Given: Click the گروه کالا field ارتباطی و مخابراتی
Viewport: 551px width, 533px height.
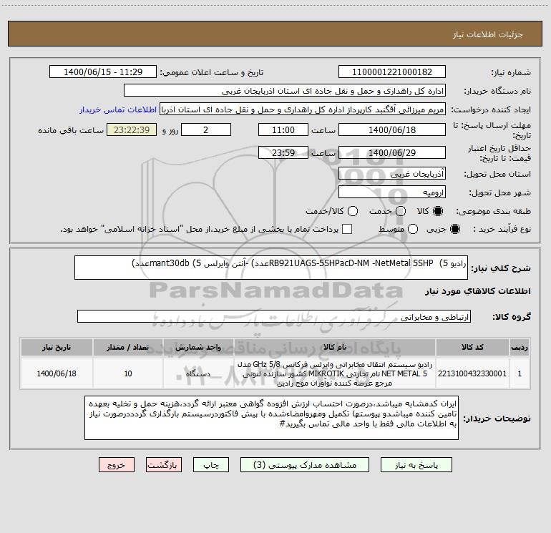Looking at the screenshot, I should point(274,316).
